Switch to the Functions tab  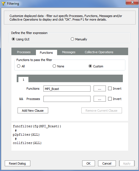(46, 53)
